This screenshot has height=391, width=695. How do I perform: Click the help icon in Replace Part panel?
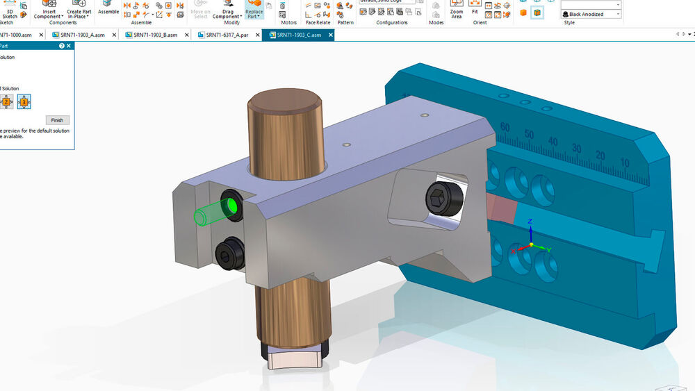(x=62, y=46)
